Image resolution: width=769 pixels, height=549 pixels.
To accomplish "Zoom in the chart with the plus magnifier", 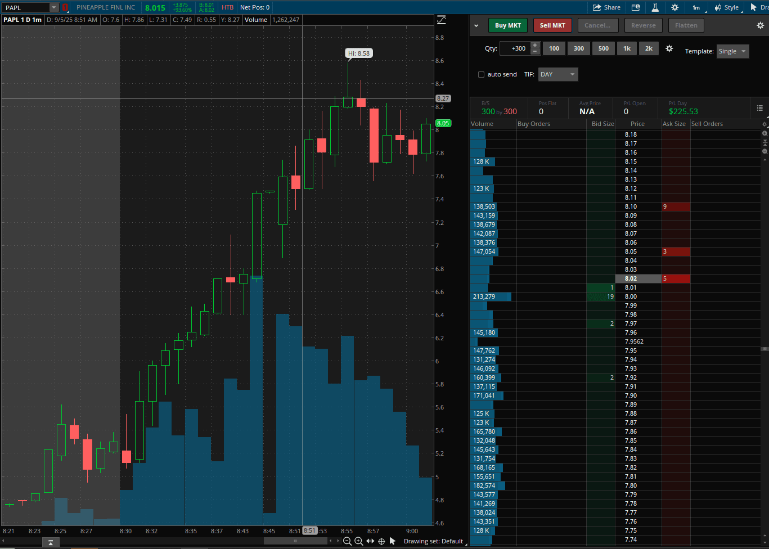I will point(358,541).
